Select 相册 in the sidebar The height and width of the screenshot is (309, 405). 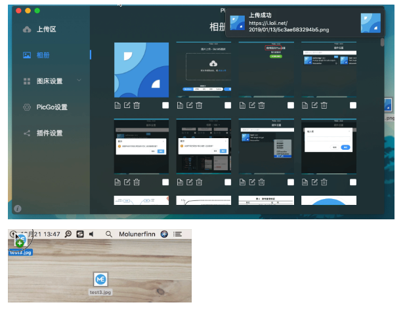[43, 55]
